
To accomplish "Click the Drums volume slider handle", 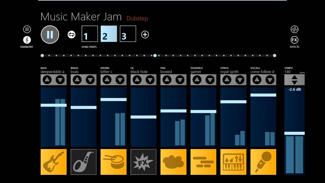I will tap(113, 100).
